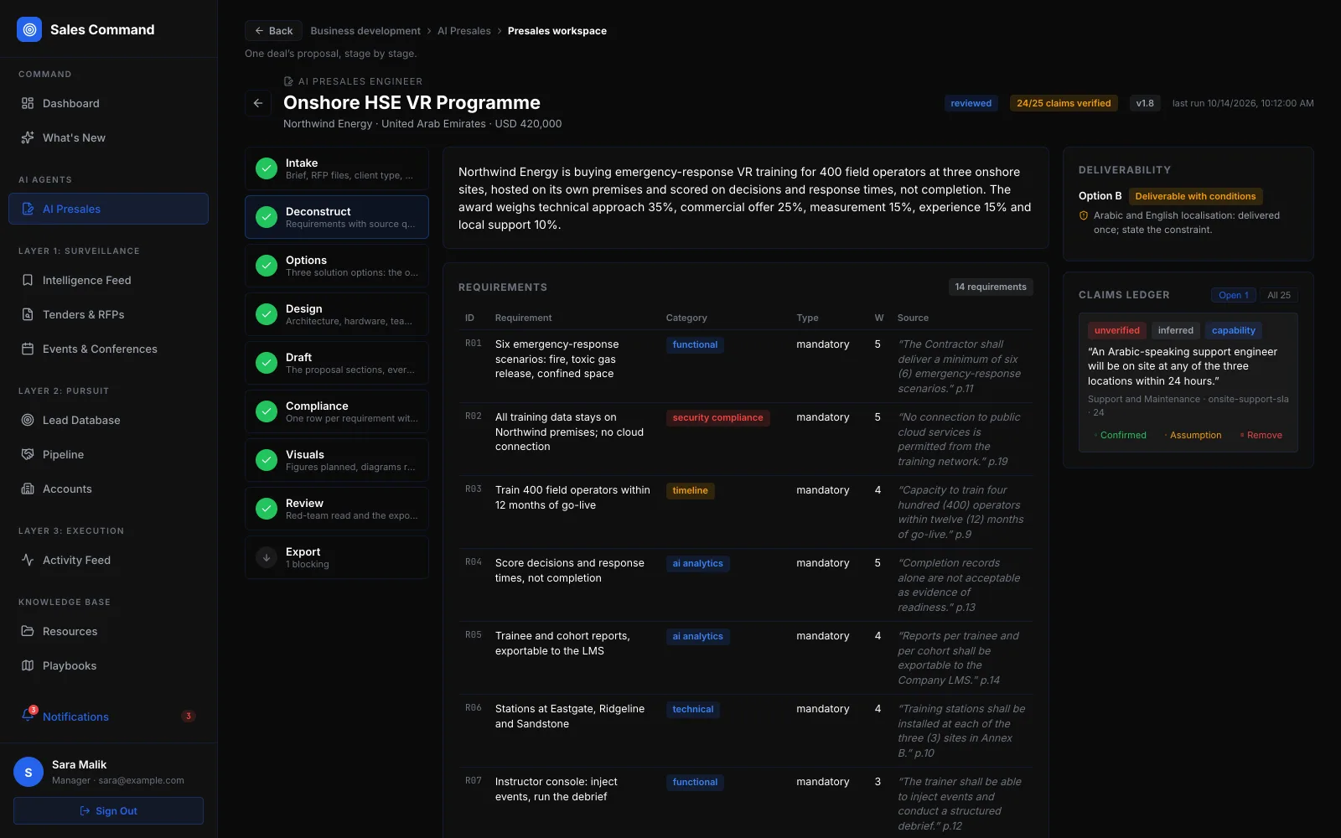Image resolution: width=1341 pixels, height=838 pixels.
Task: Show the Visuals stage
Action: tap(337, 460)
